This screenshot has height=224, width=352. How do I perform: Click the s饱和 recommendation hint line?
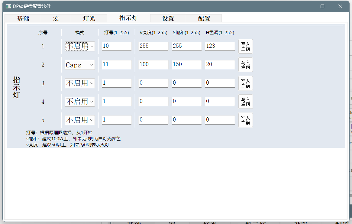[73, 139]
